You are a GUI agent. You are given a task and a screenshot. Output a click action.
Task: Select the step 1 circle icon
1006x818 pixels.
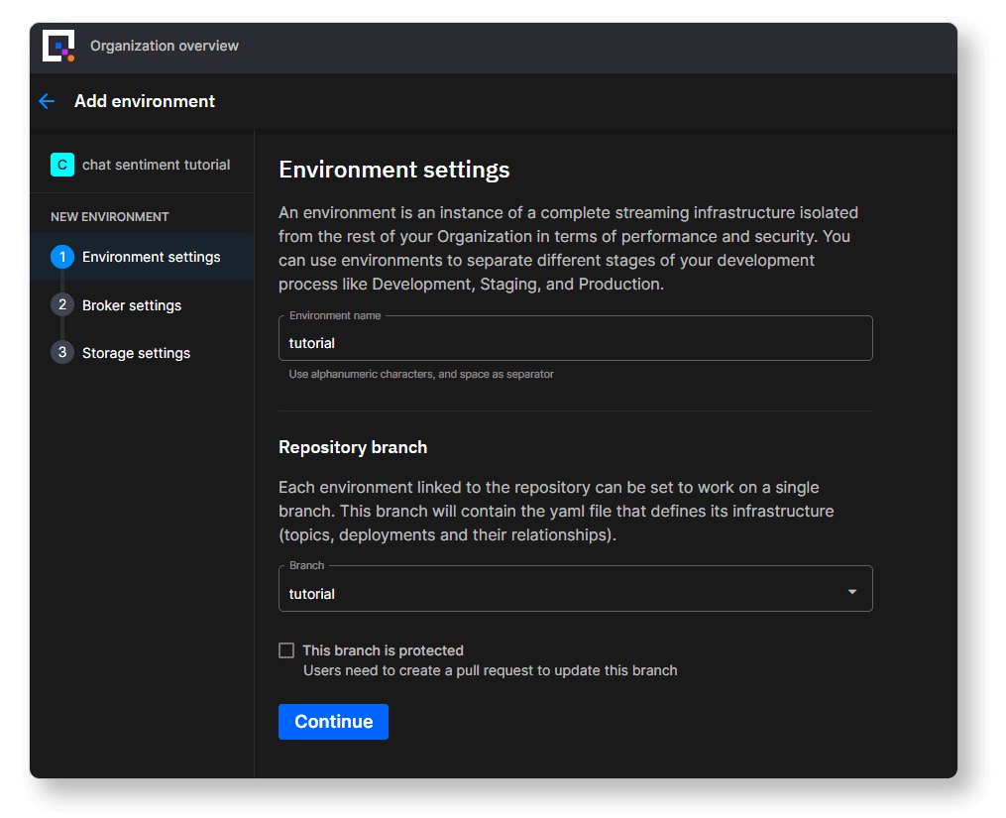pos(64,256)
